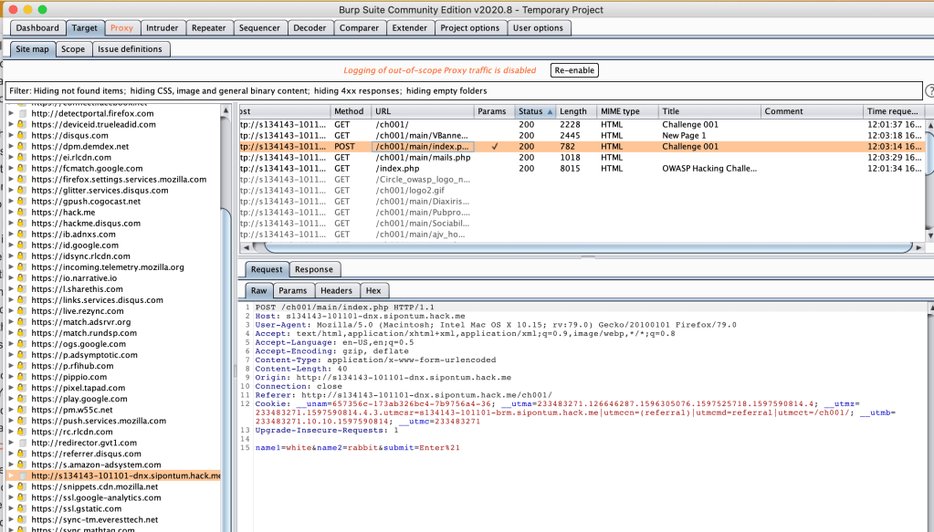Click the page icon for http://detectportal.firefox.com
The image size is (934, 532).
click(x=22, y=113)
